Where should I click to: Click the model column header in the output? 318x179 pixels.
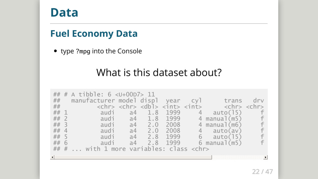pos(128,100)
